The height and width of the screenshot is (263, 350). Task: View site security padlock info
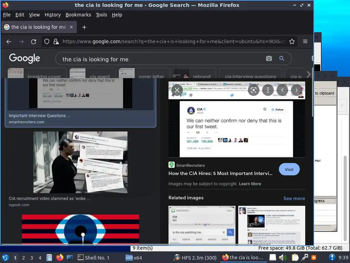pyautogui.click(x=56, y=41)
